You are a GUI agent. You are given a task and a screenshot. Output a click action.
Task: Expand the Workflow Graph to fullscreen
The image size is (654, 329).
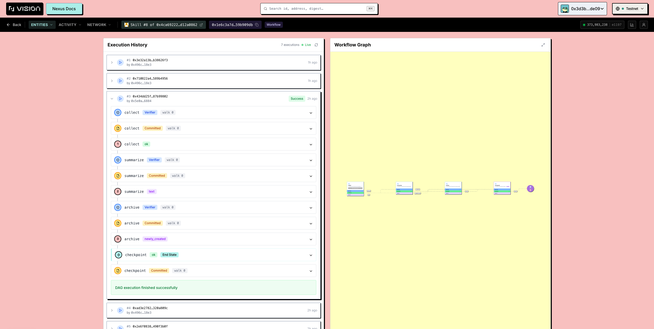click(543, 45)
